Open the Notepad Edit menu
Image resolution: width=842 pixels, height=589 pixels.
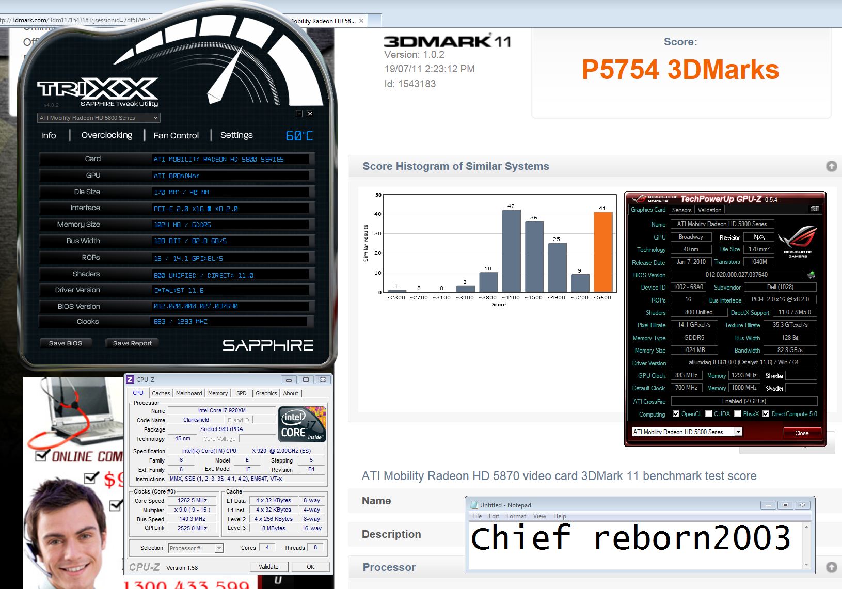pos(494,516)
